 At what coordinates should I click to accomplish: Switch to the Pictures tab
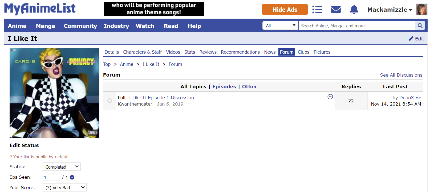pos(322,52)
